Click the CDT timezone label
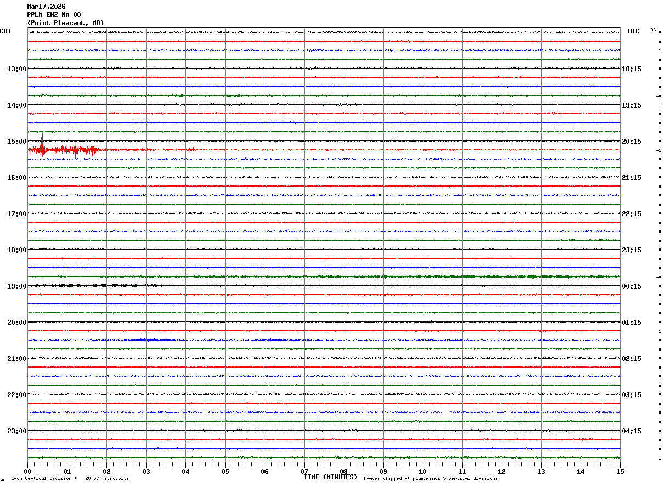The width and height of the screenshot is (664, 486). tap(5, 31)
